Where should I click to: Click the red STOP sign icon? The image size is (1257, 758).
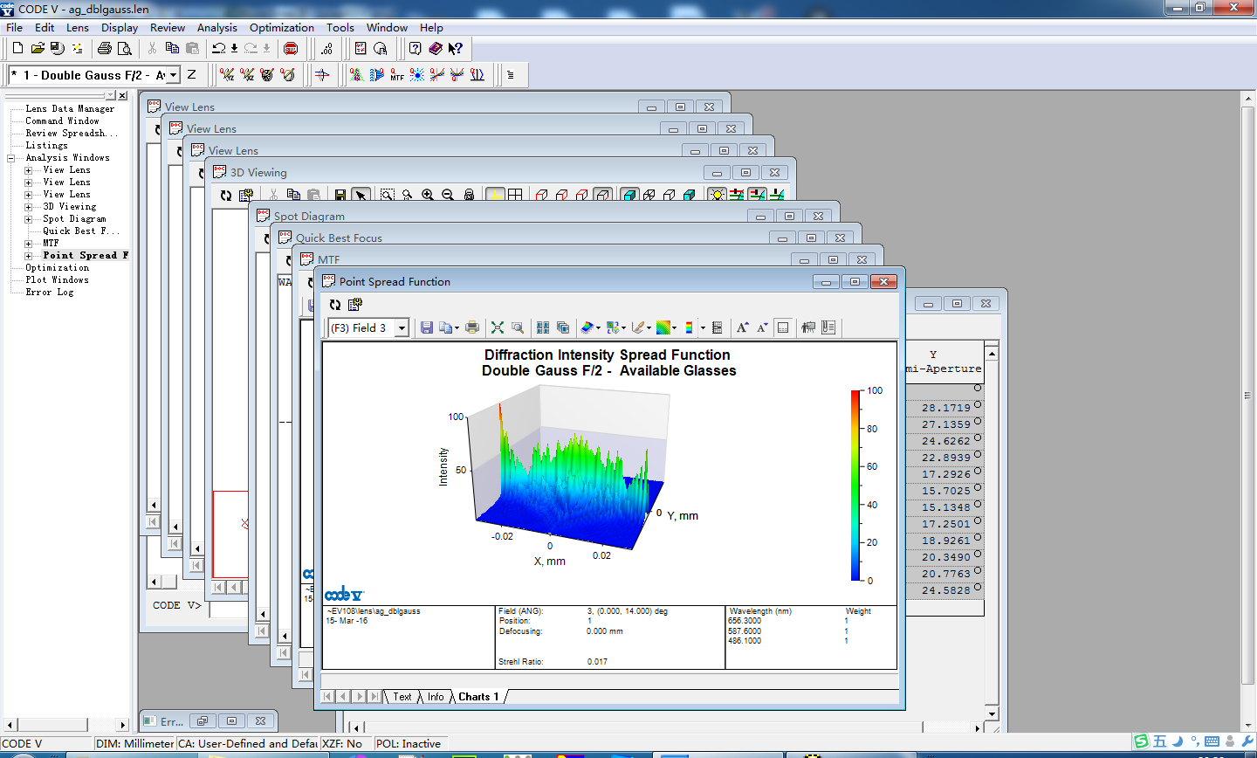(x=292, y=48)
